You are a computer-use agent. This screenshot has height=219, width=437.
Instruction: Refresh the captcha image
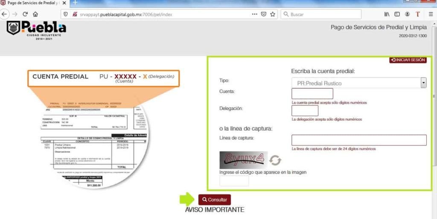click(275, 160)
